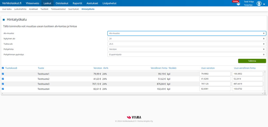Screen dimensions: 268x127
Task: Uncheck the Testituote2 row checkbox
Action: (3, 79)
